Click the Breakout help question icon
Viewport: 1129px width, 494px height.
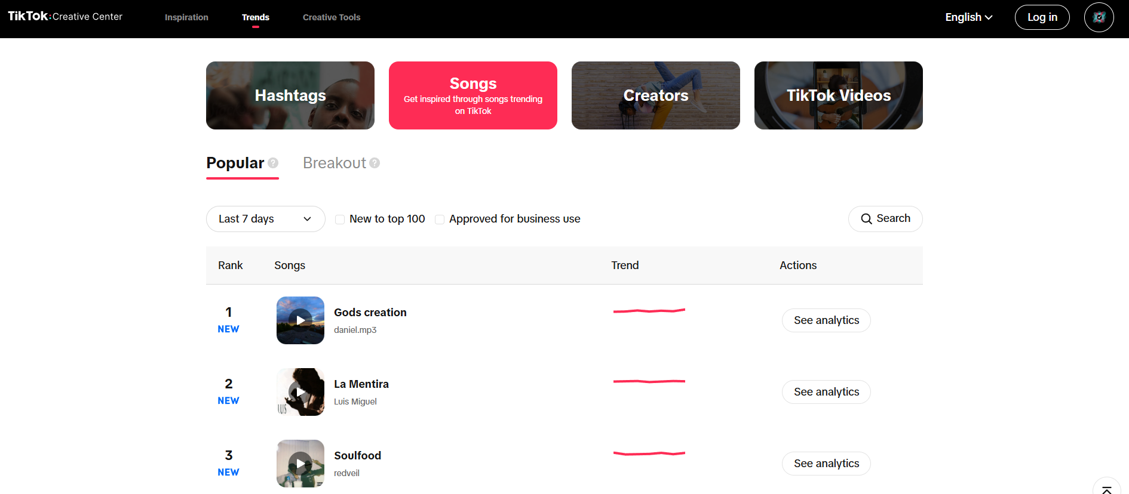point(375,163)
